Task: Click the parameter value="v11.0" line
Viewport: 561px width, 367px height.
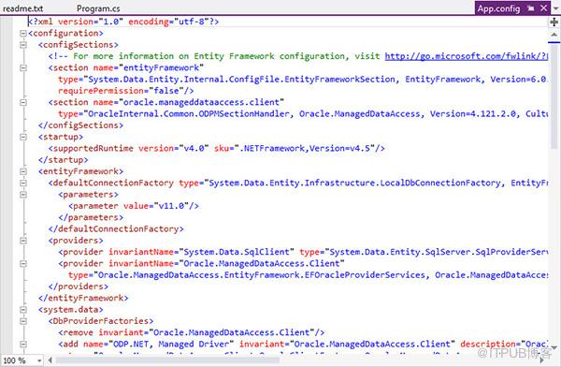Action: click(134, 206)
